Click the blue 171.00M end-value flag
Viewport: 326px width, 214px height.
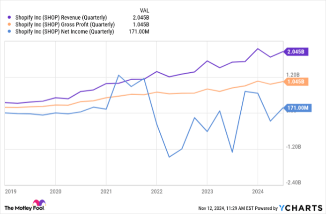coord(297,108)
